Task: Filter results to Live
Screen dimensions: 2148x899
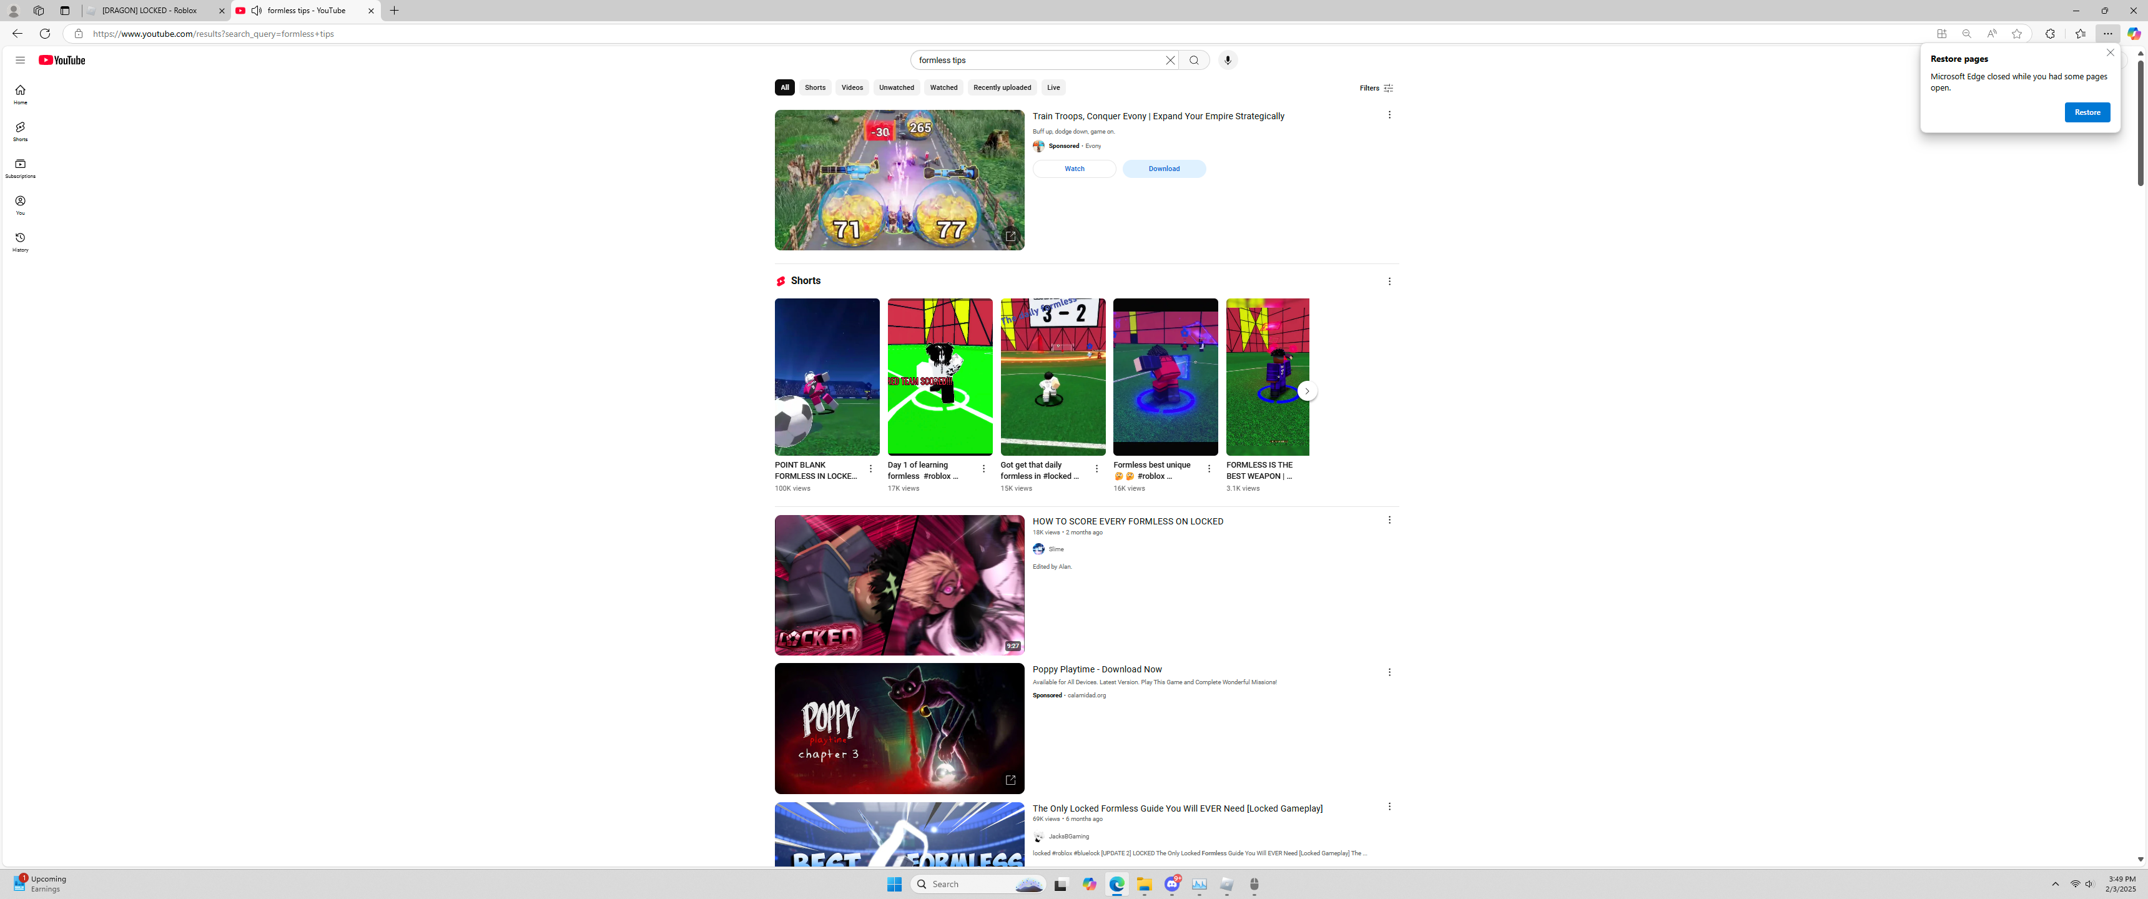Action: (1054, 87)
